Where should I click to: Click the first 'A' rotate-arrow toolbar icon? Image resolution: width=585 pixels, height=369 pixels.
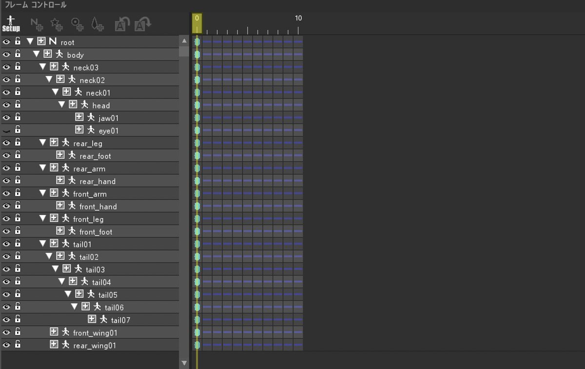point(122,24)
